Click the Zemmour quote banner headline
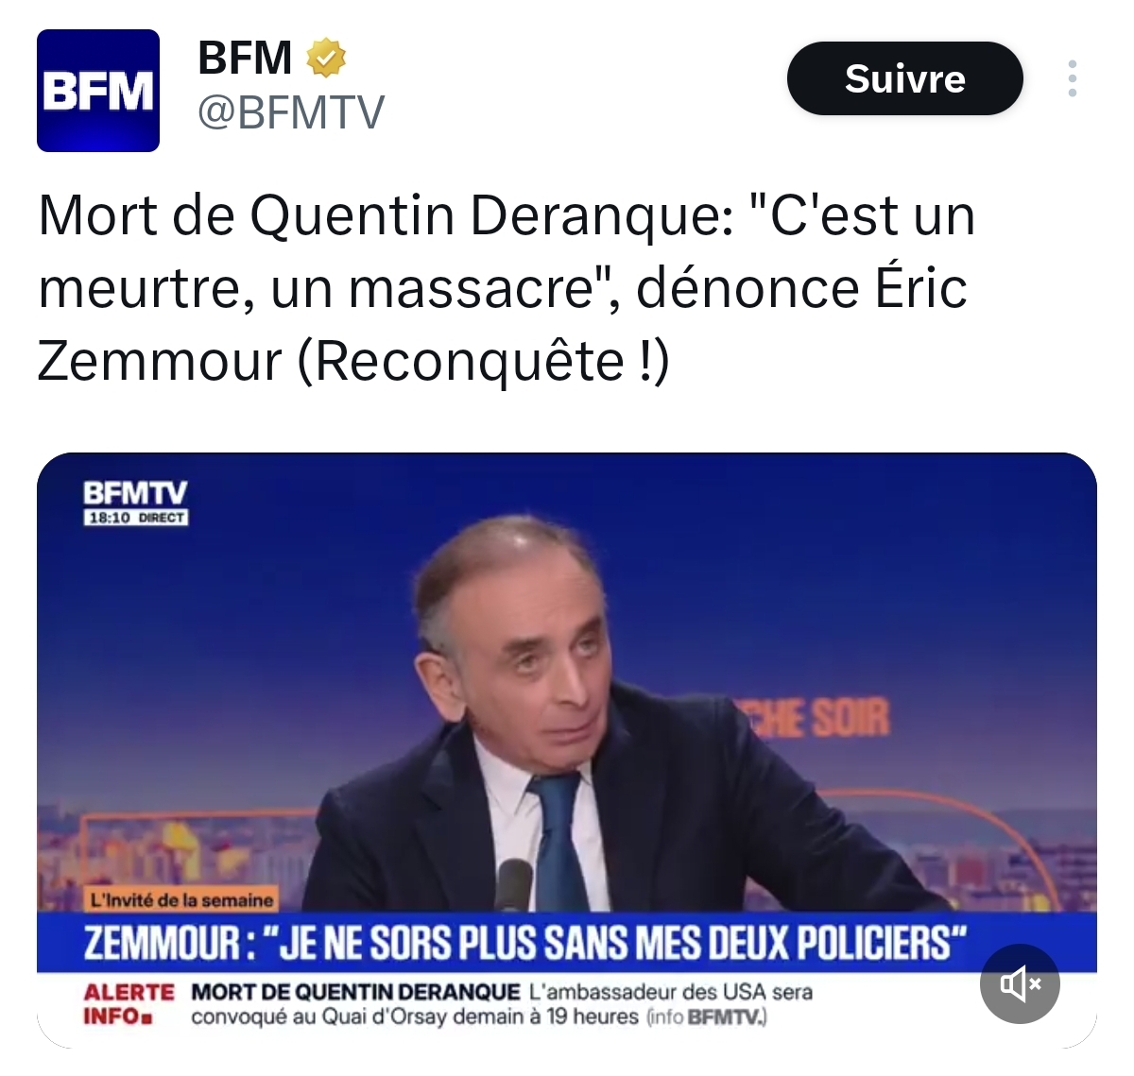The height and width of the screenshot is (1076, 1134). [525, 943]
